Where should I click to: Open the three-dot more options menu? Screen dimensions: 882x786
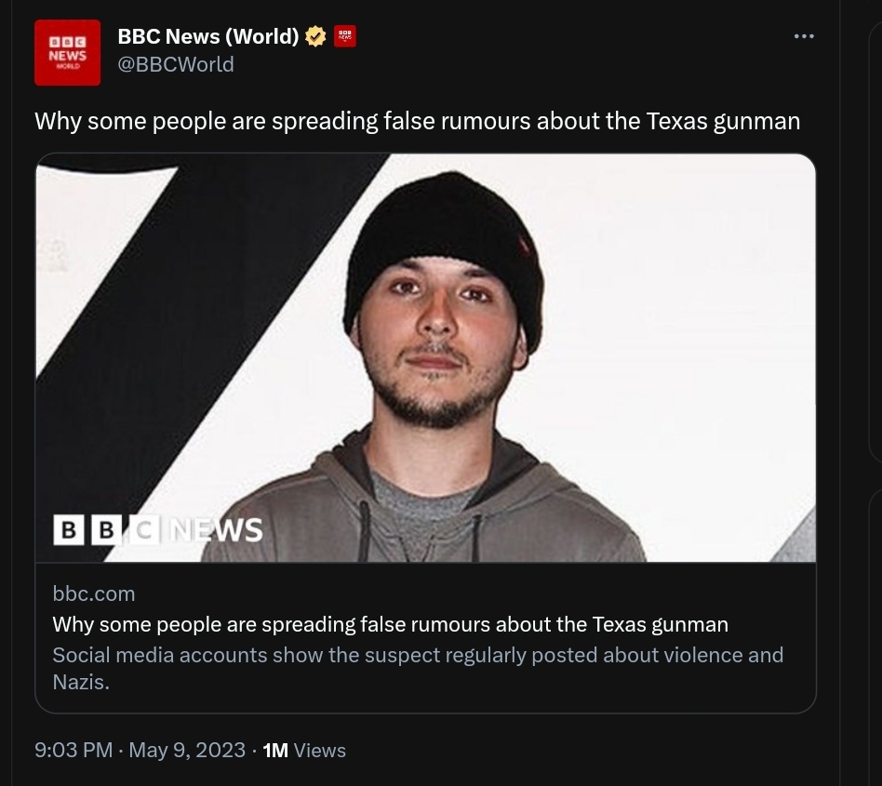coord(804,36)
